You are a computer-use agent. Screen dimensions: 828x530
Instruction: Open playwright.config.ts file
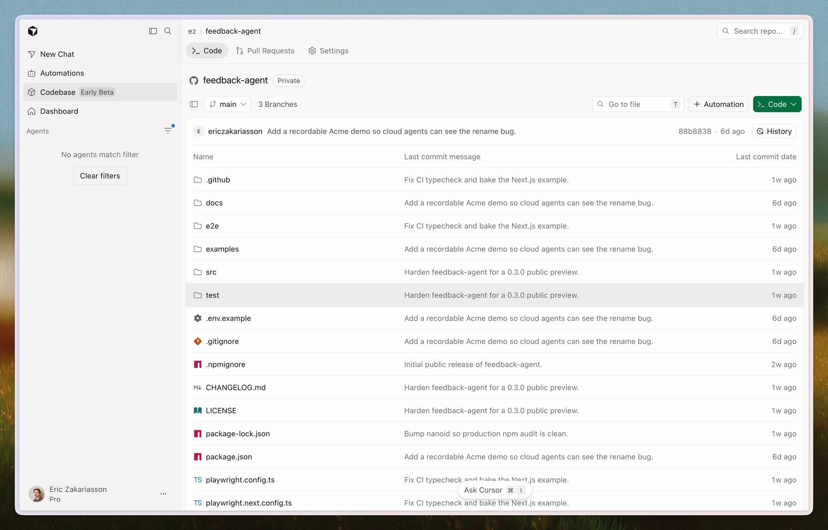[x=240, y=480]
